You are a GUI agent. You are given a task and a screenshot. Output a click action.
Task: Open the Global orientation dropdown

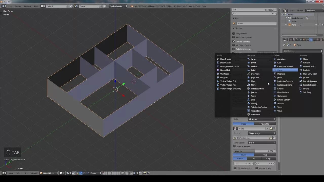(95, 173)
